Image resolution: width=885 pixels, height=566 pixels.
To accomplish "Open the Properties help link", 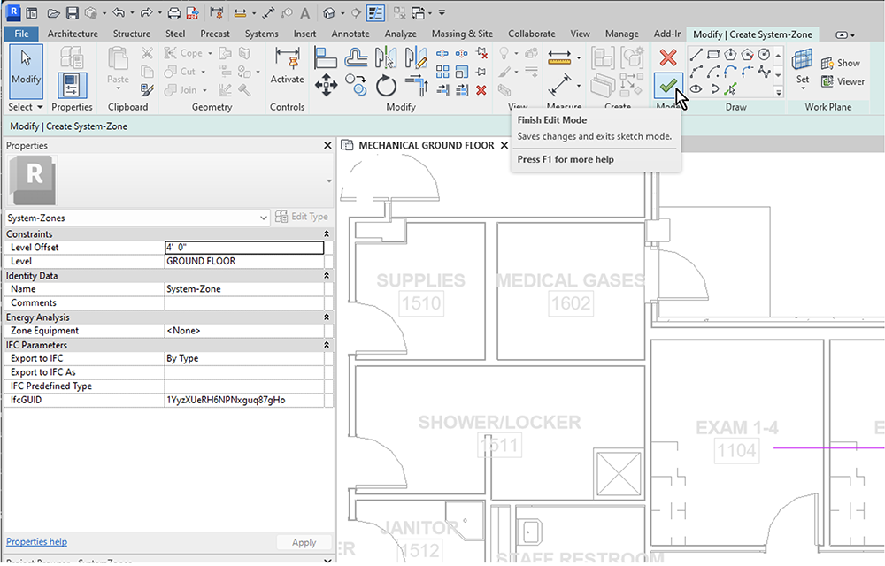I will pyautogui.click(x=36, y=541).
